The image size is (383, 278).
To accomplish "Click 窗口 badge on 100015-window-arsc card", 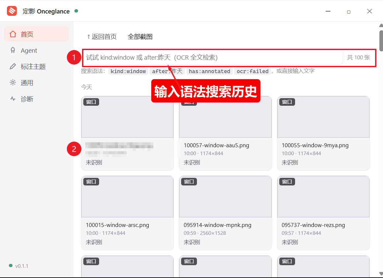I will click(x=91, y=181).
